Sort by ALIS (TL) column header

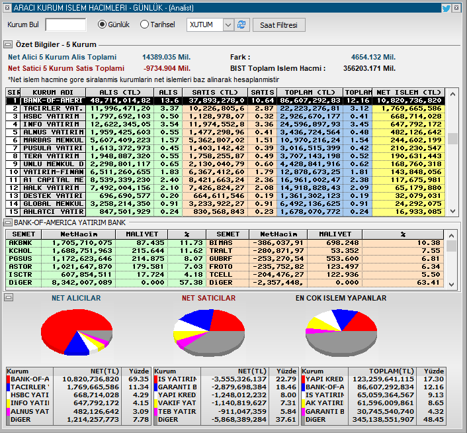tap(120, 93)
